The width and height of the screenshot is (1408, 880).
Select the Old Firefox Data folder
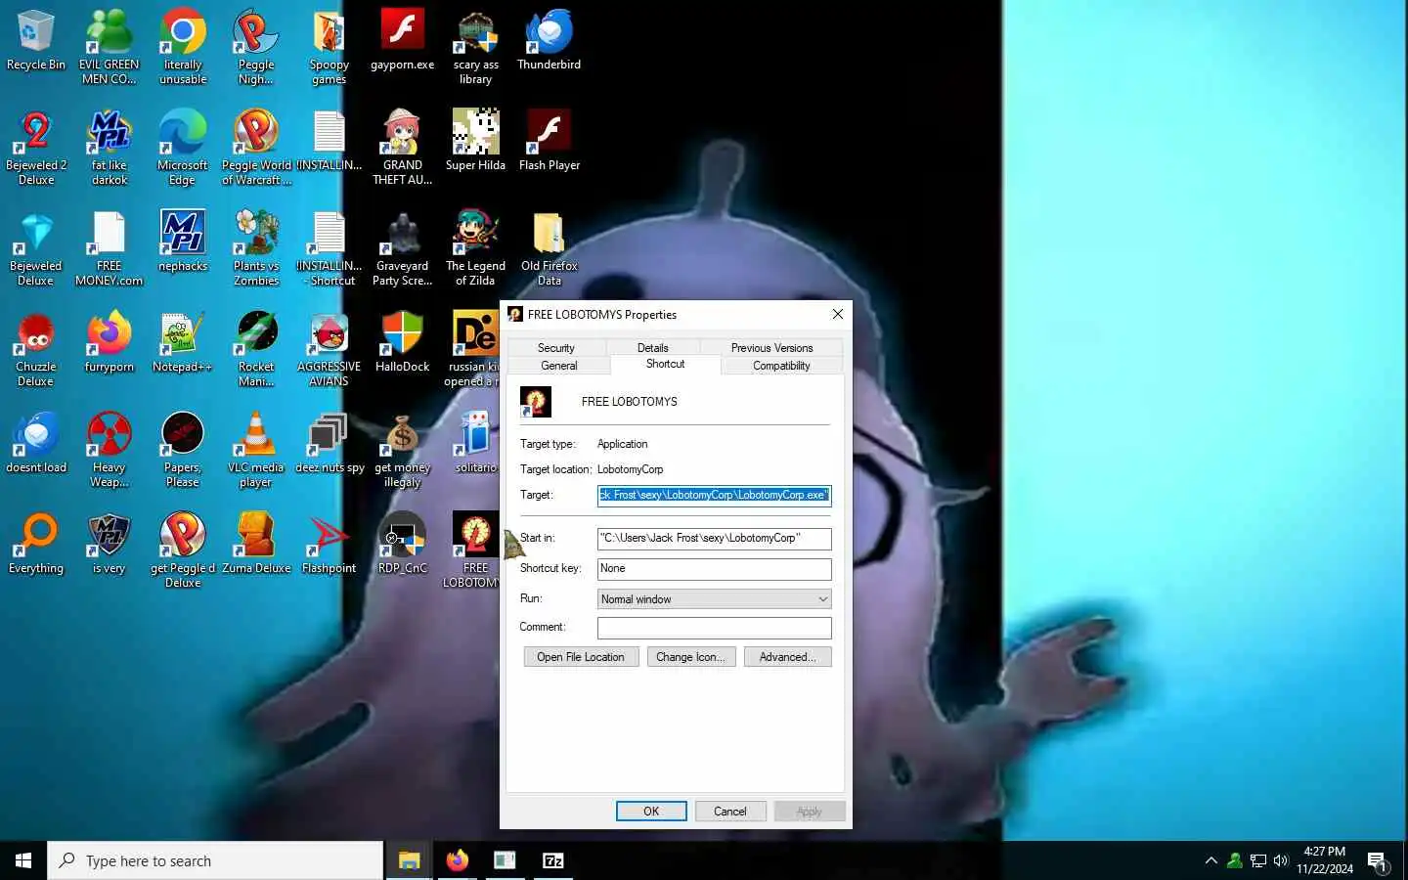click(x=550, y=248)
